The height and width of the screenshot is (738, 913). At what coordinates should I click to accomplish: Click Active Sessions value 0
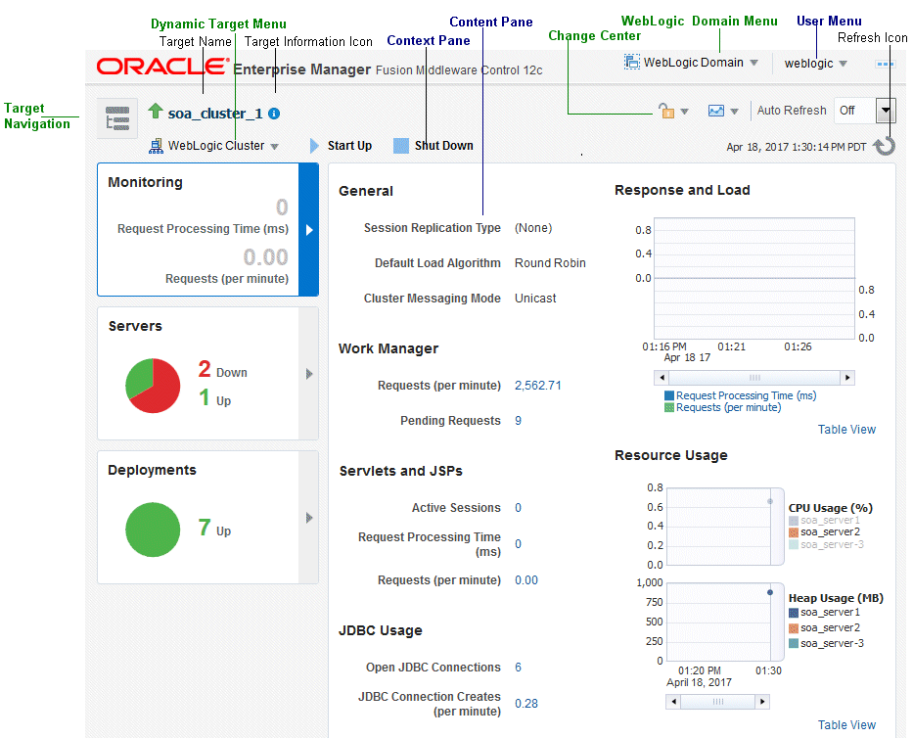pyautogui.click(x=519, y=508)
